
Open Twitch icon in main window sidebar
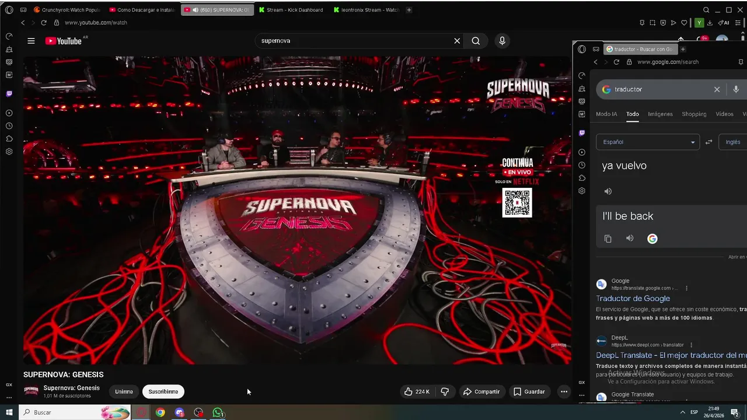tap(9, 93)
